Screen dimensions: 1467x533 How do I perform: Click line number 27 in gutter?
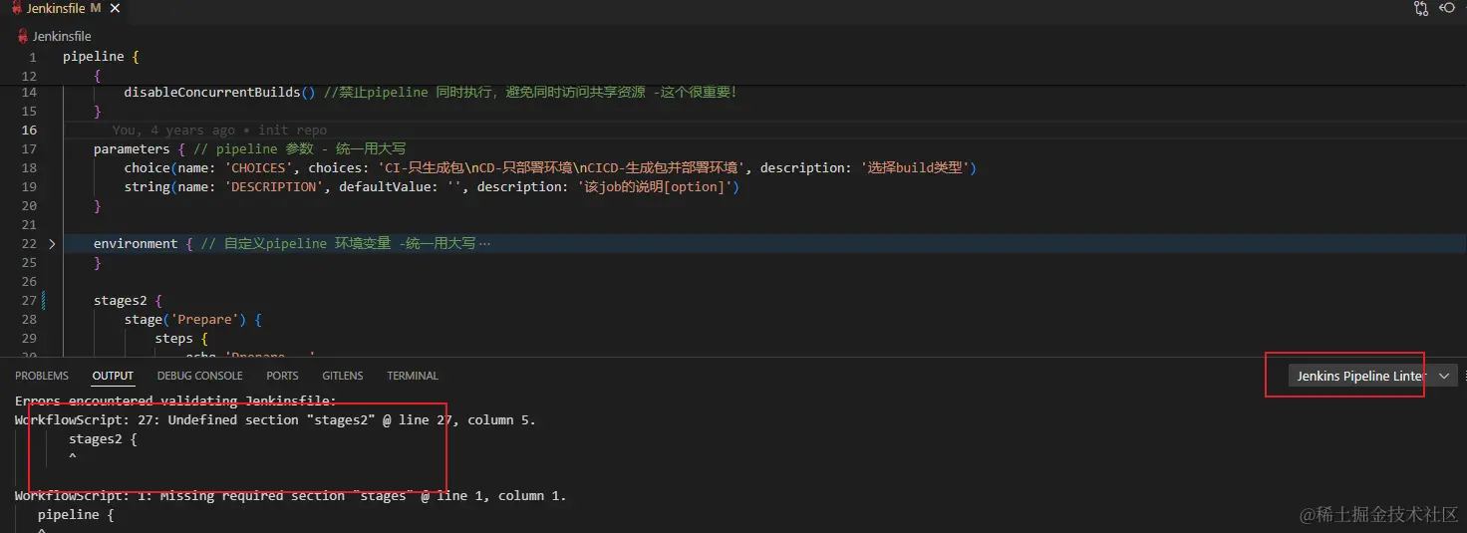(x=29, y=300)
